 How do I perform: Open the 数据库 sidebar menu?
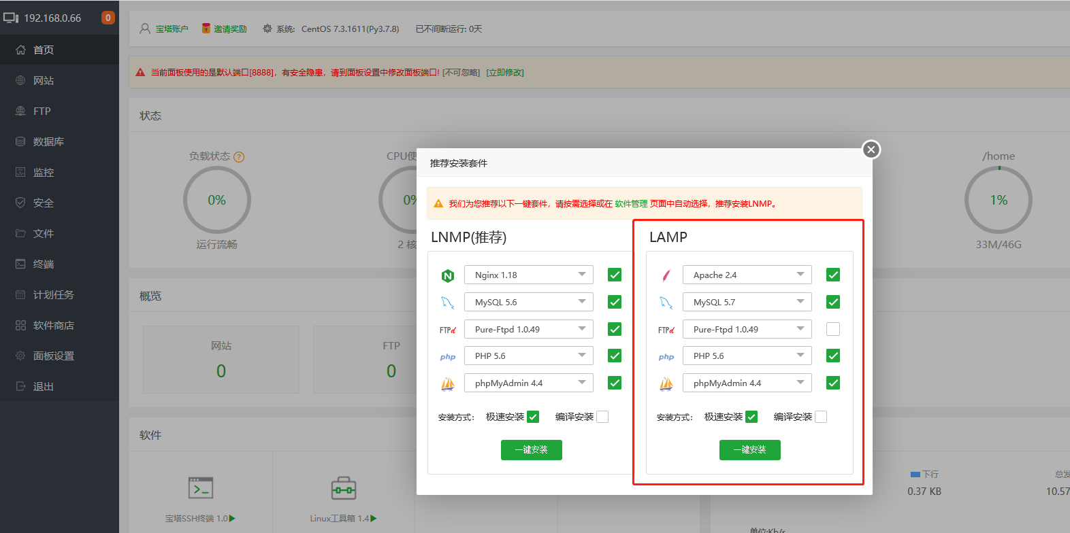click(59, 141)
